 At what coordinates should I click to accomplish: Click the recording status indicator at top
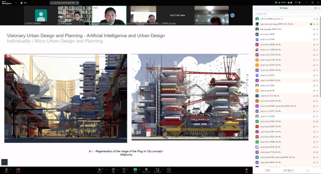click(x=283, y=3)
